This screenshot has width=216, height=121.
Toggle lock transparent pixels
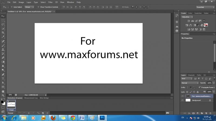tap(187, 92)
